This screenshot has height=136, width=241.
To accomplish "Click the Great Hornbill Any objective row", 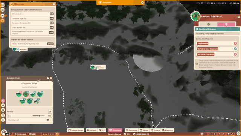I will [x=32, y=28].
